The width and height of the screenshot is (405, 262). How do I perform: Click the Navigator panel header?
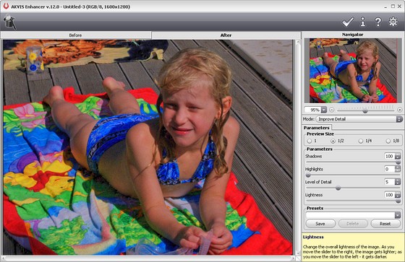click(353, 35)
